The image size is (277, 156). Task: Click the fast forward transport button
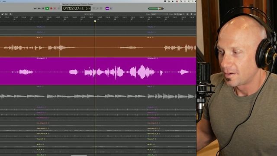[39, 8]
